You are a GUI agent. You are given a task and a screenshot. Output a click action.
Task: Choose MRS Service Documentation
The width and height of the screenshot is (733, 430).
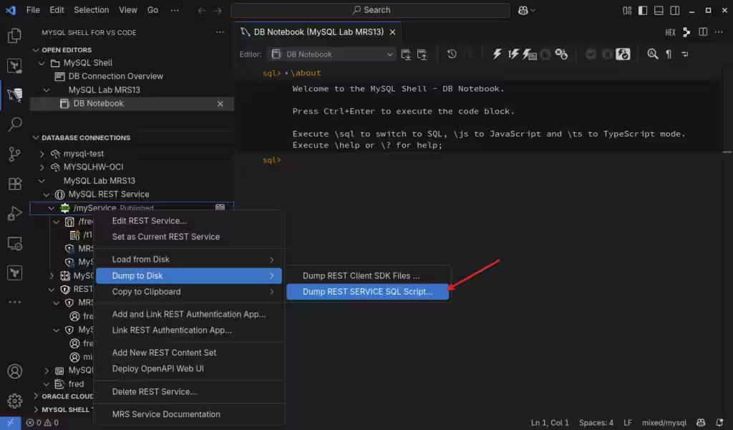[x=189, y=414]
